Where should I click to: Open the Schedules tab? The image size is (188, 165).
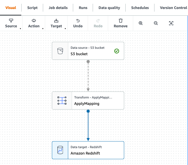[140, 8]
